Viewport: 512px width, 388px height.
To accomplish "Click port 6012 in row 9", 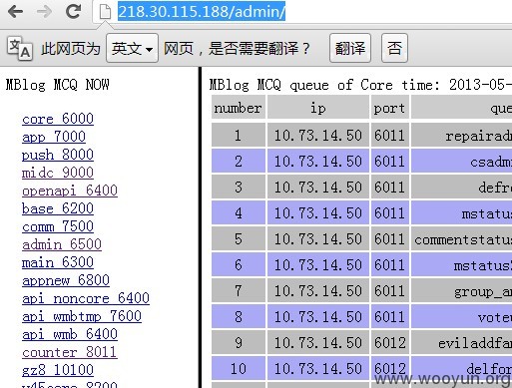I will point(390,342).
